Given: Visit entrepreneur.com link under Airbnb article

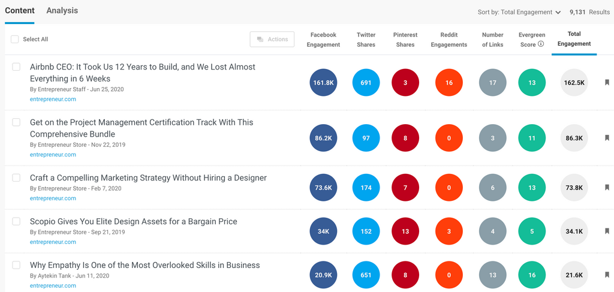Looking at the screenshot, I should click(53, 100).
